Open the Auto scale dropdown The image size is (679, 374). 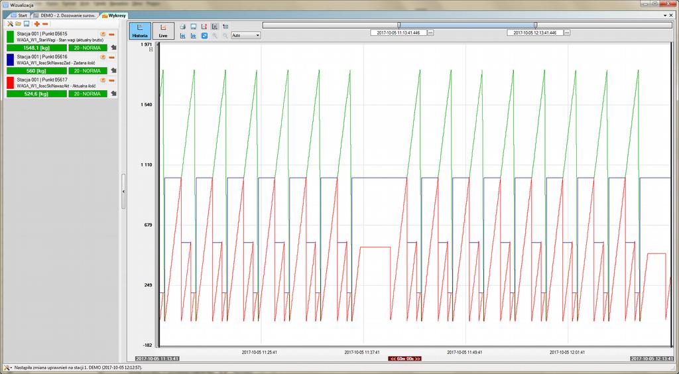click(x=246, y=36)
